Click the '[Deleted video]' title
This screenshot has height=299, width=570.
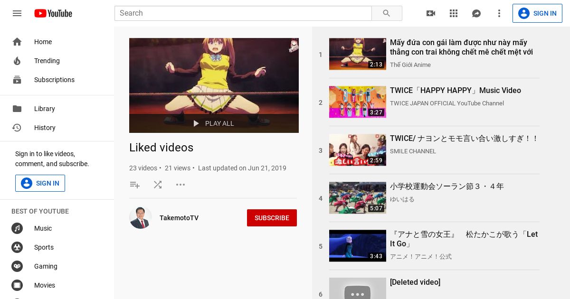tap(415, 282)
